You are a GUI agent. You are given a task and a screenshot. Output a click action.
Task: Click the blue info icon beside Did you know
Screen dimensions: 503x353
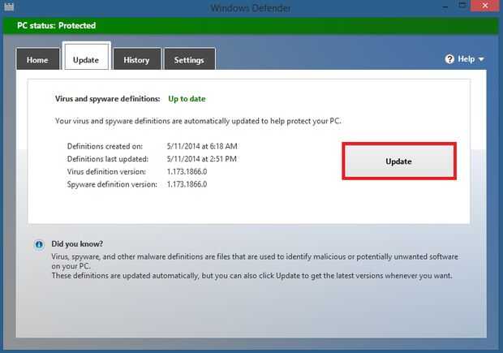[x=39, y=245]
